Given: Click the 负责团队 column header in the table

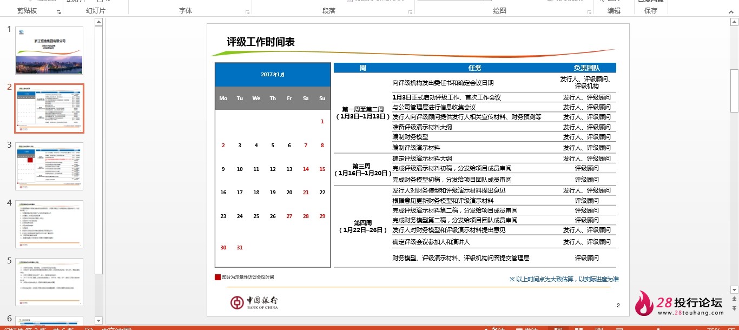Looking at the screenshot, I should (x=587, y=68).
